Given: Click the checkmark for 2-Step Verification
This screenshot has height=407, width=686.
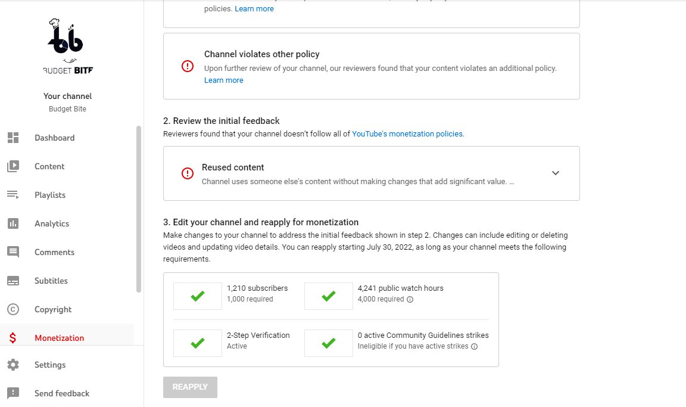Looking at the screenshot, I should tap(198, 343).
